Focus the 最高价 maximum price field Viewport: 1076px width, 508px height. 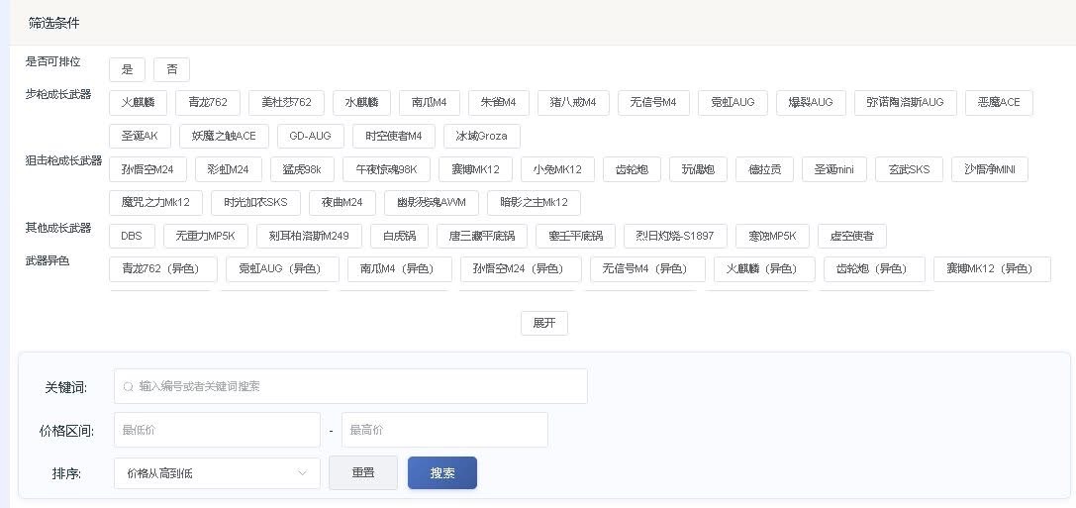[444, 430]
